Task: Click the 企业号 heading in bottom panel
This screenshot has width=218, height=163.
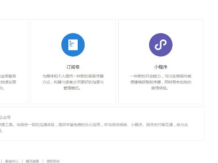Action: 5,117
